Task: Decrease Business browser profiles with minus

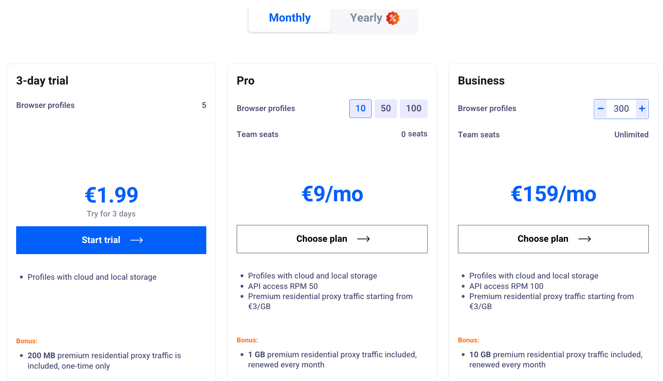Action: [x=601, y=109]
